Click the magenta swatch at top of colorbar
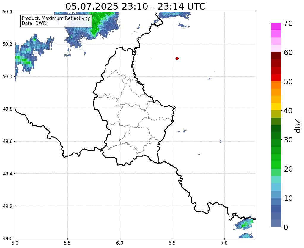 tap(276, 26)
